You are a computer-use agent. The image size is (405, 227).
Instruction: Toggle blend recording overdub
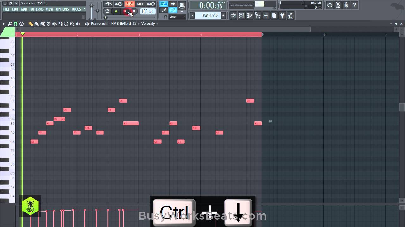(x=140, y=4)
